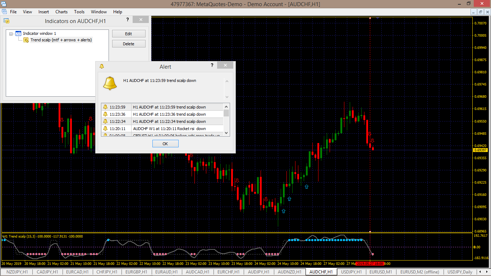Click the bell icon in the 11:22:34 alert row
The width and height of the screenshot is (491, 276).
[x=105, y=121]
